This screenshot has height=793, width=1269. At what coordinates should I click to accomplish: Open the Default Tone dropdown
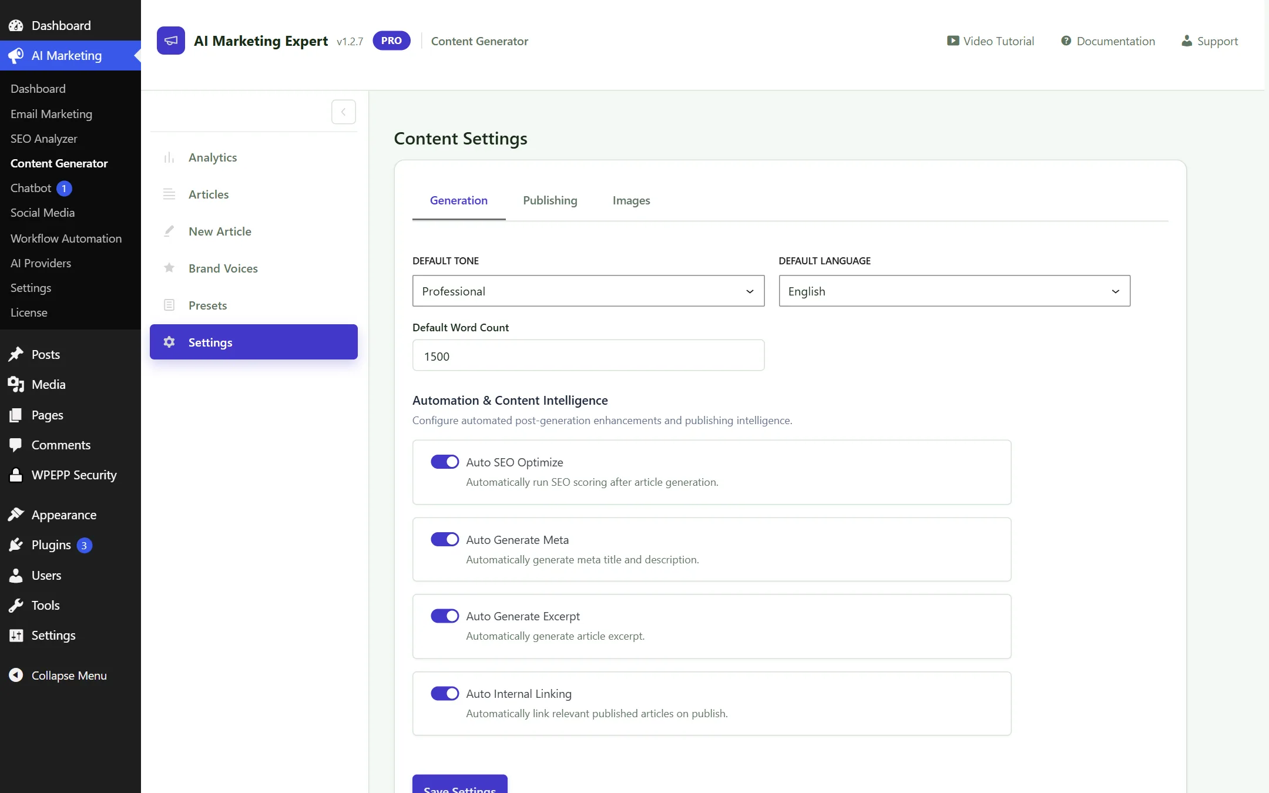(x=588, y=291)
